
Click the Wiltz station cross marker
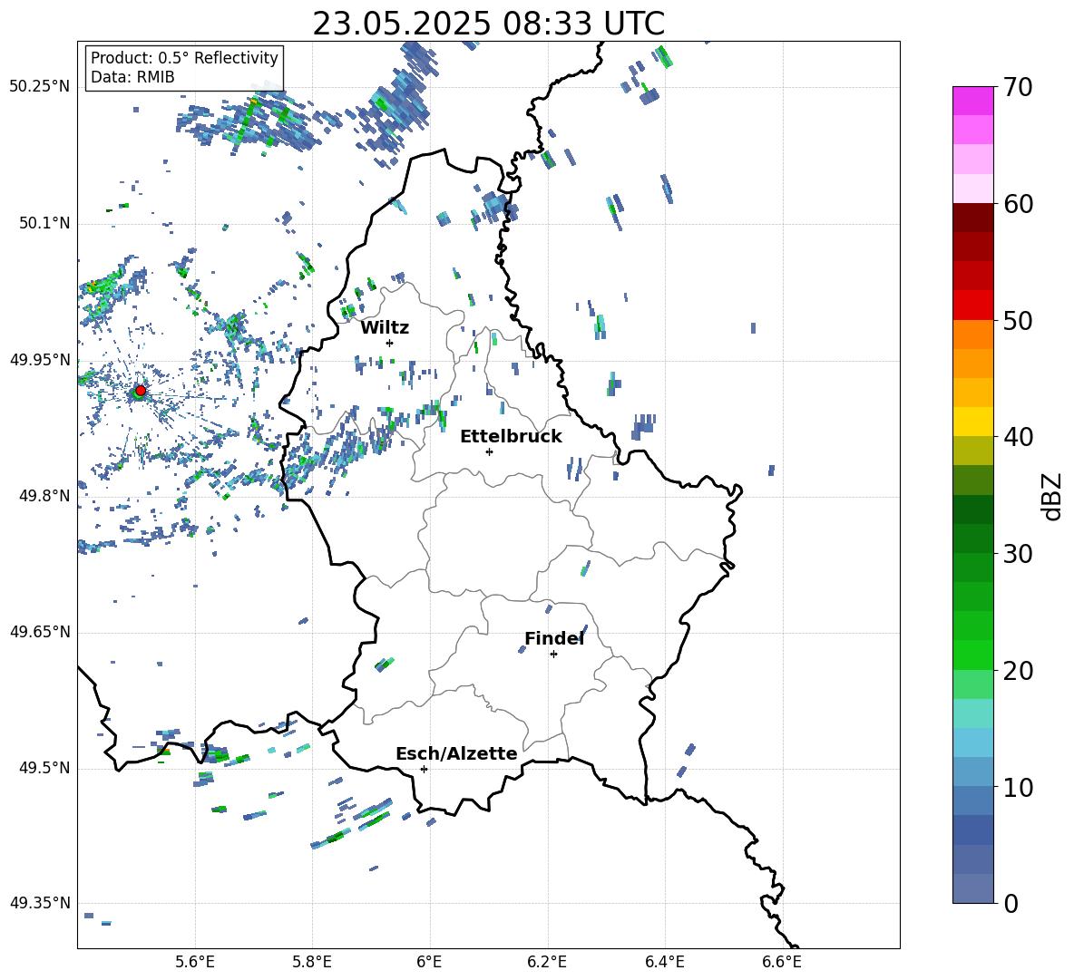click(x=390, y=343)
